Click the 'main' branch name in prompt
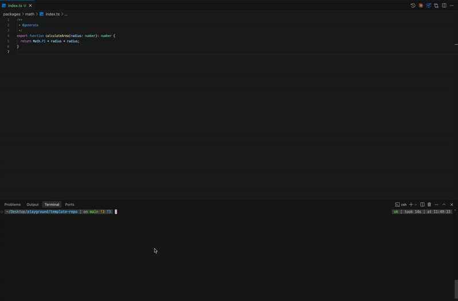Image resolution: width=458 pixels, height=301 pixels. coord(94,212)
